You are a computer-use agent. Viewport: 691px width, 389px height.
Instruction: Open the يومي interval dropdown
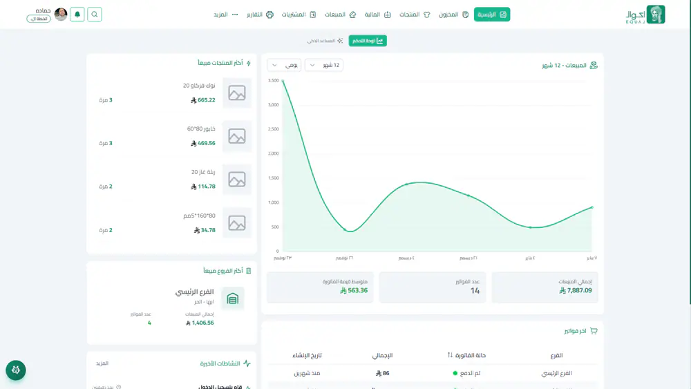click(x=284, y=65)
